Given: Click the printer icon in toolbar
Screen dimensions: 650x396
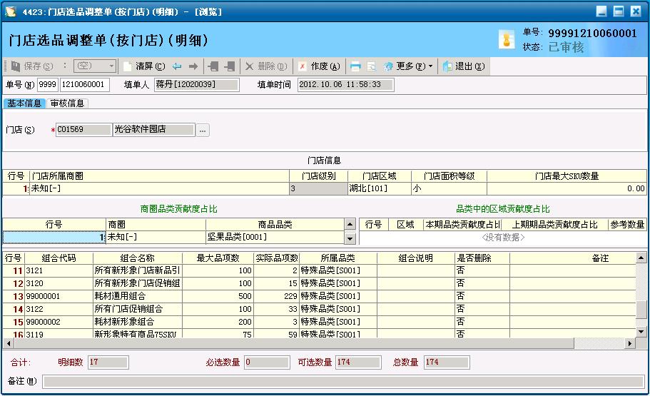Looking at the screenshot, I should (355, 66).
